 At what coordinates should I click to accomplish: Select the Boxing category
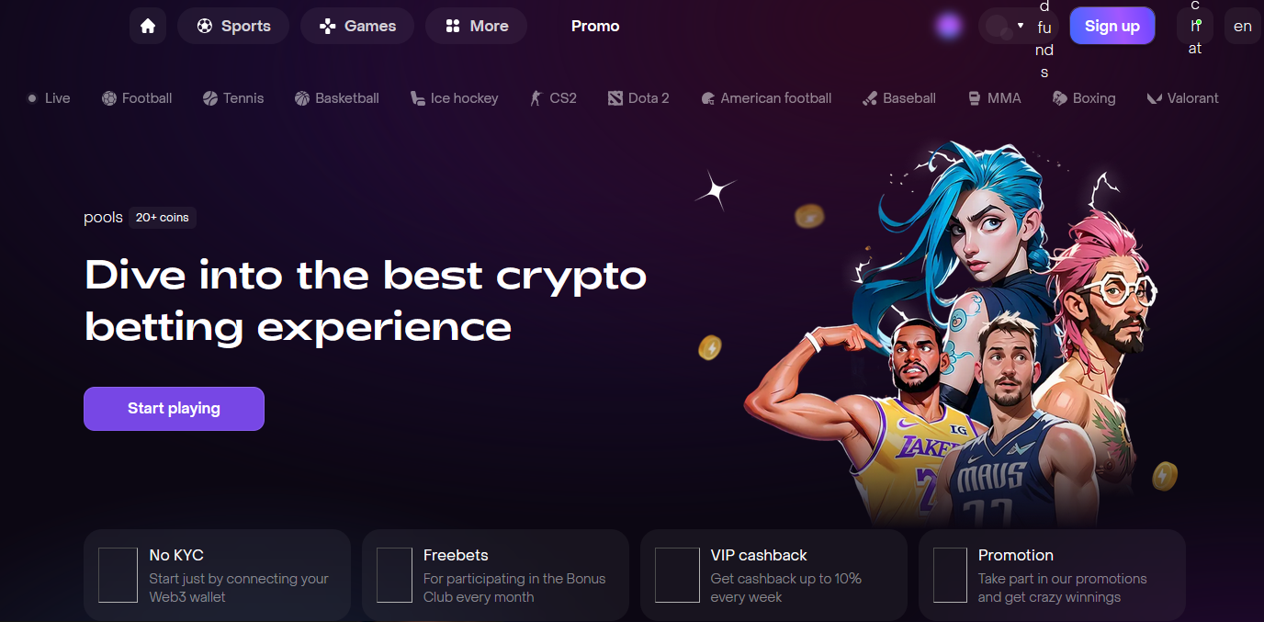pyautogui.click(x=1084, y=98)
